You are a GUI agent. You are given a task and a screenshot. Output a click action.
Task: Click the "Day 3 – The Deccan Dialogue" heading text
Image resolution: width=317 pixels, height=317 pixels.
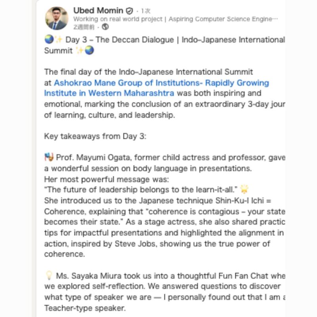point(120,40)
